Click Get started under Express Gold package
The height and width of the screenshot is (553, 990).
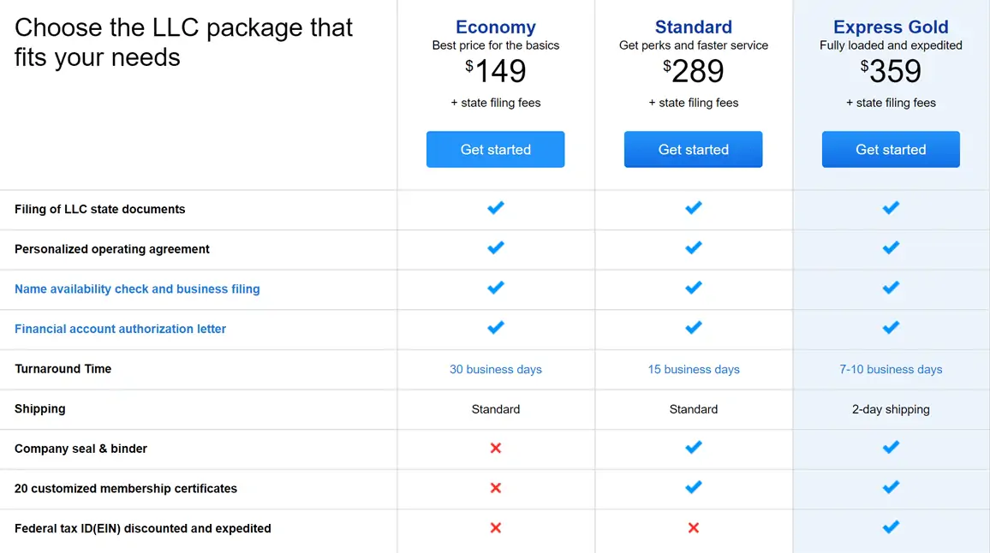point(891,150)
